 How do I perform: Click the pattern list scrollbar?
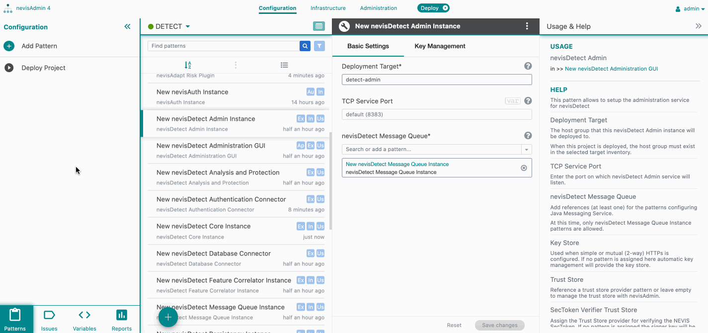coord(330,181)
